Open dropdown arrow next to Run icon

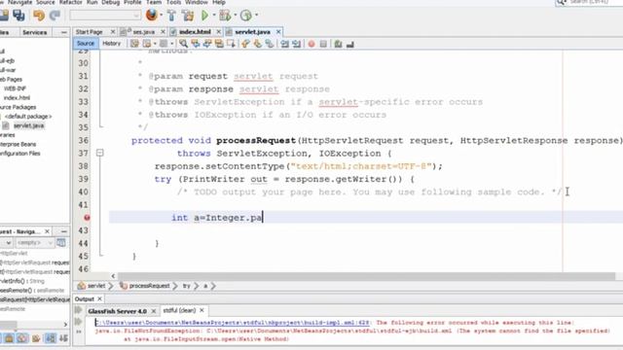(214, 16)
